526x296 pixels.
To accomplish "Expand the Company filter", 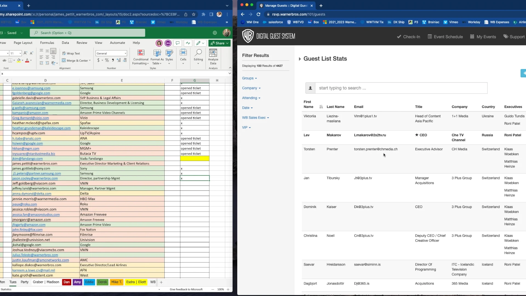I will [251, 88].
